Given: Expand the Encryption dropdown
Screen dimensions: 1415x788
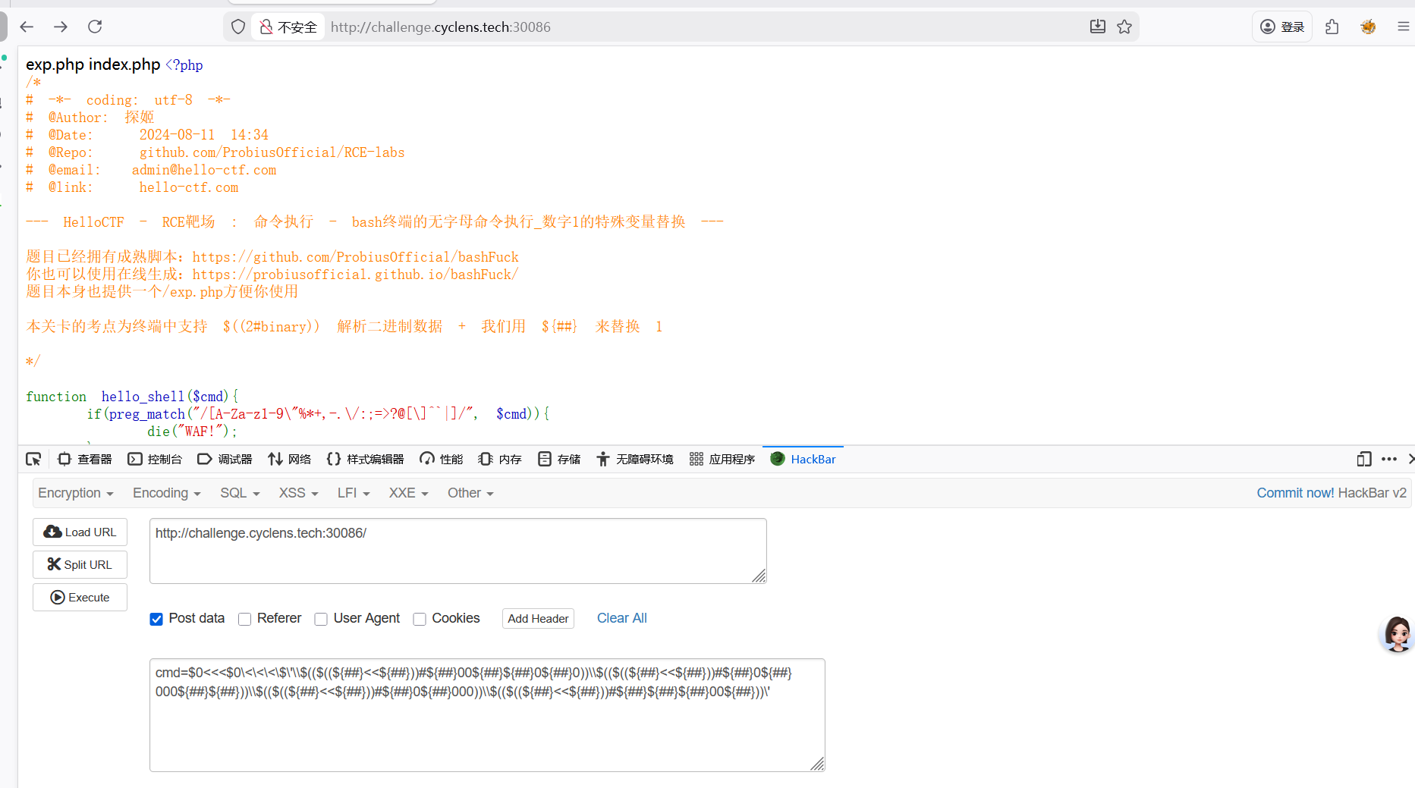Looking at the screenshot, I should coord(76,493).
